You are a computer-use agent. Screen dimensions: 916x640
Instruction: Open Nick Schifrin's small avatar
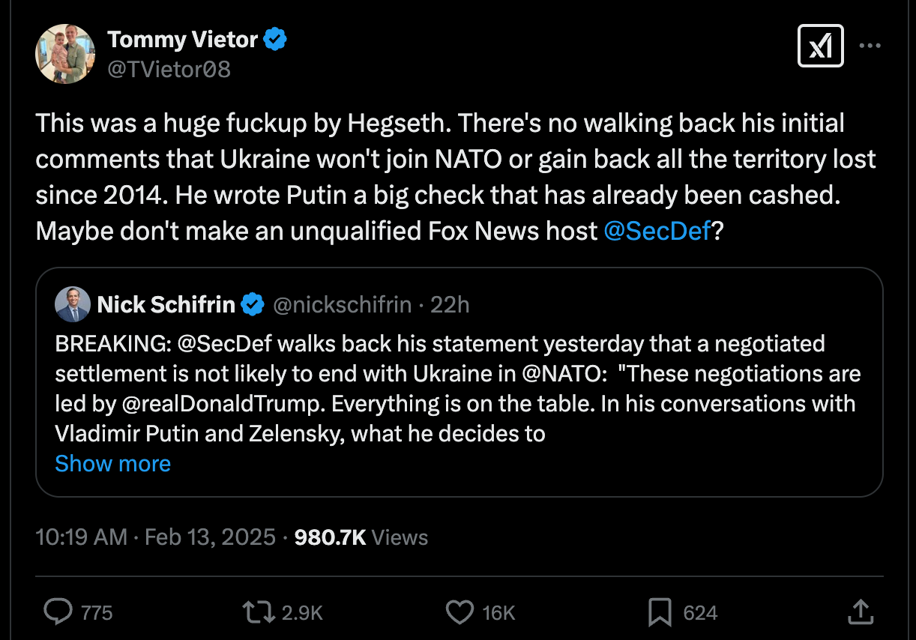click(73, 304)
